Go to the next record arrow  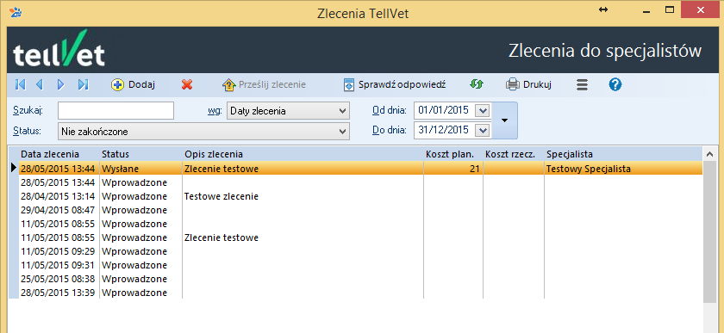point(60,84)
